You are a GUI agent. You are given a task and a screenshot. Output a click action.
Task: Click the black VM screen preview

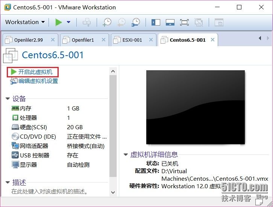(x=195, y=107)
